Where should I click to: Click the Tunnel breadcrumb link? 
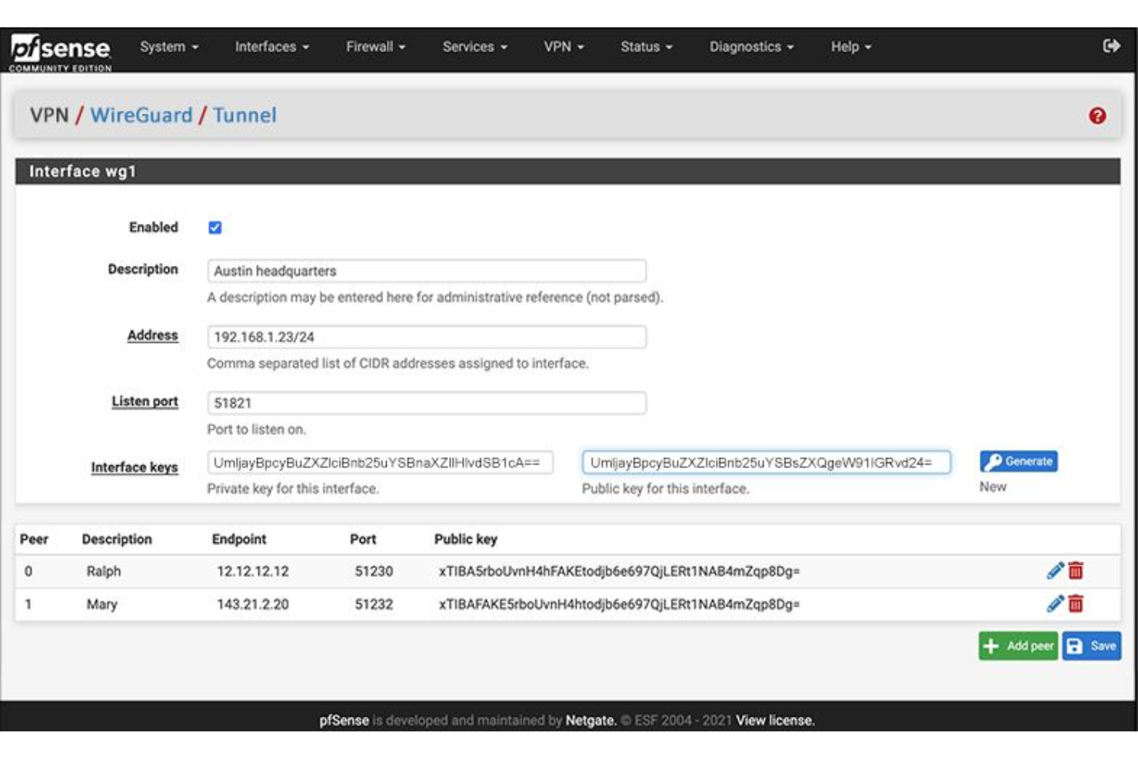tap(245, 115)
